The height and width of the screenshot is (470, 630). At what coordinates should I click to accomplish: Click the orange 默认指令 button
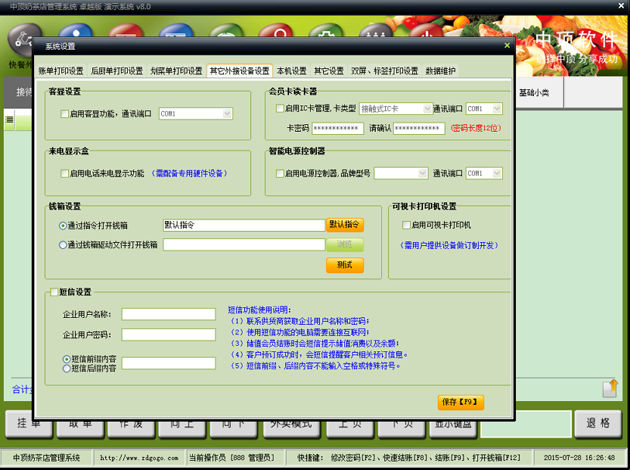coord(345,225)
